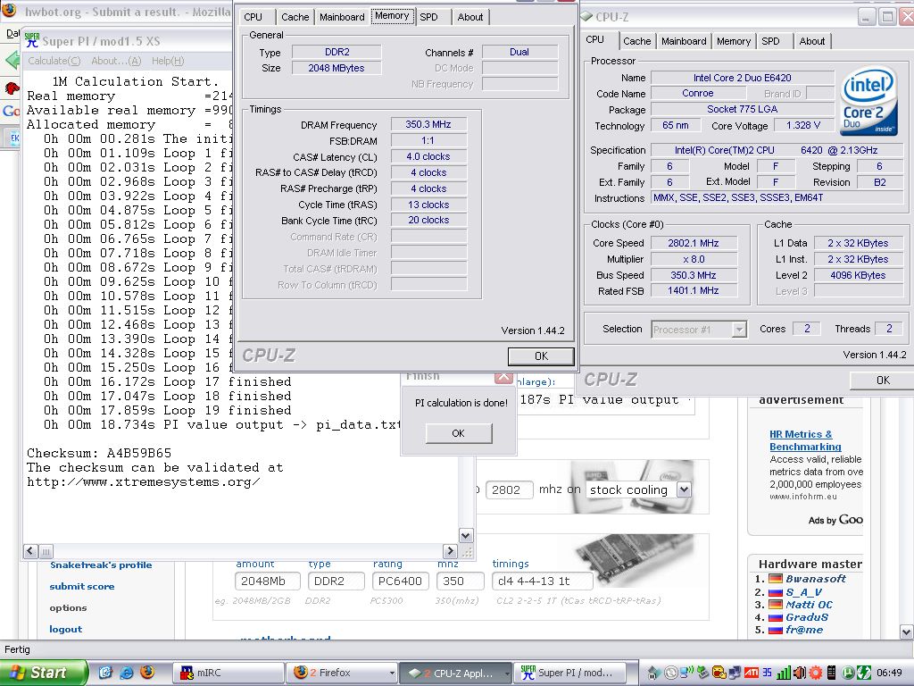Click the green signal bars tray icon
Image resolution: width=914 pixels, height=686 pixels.
coord(784,673)
